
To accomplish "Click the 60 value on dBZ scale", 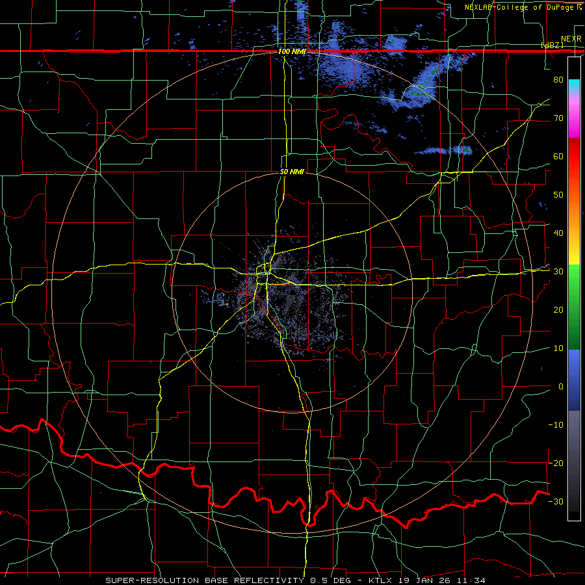I will coord(558,156).
